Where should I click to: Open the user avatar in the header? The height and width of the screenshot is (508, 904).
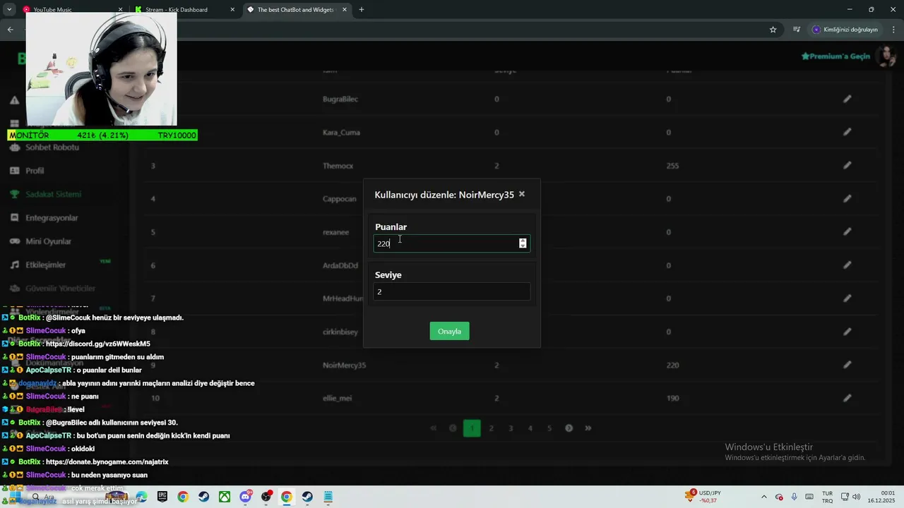(x=885, y=56)
